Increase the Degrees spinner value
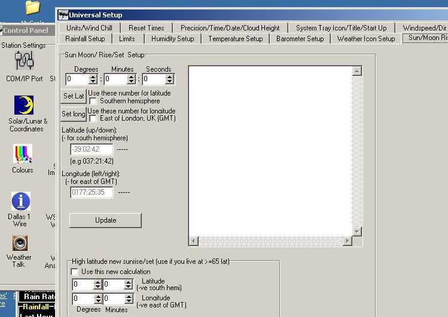The height and width of the screenshot is (317, 448). tap(93, 76)
